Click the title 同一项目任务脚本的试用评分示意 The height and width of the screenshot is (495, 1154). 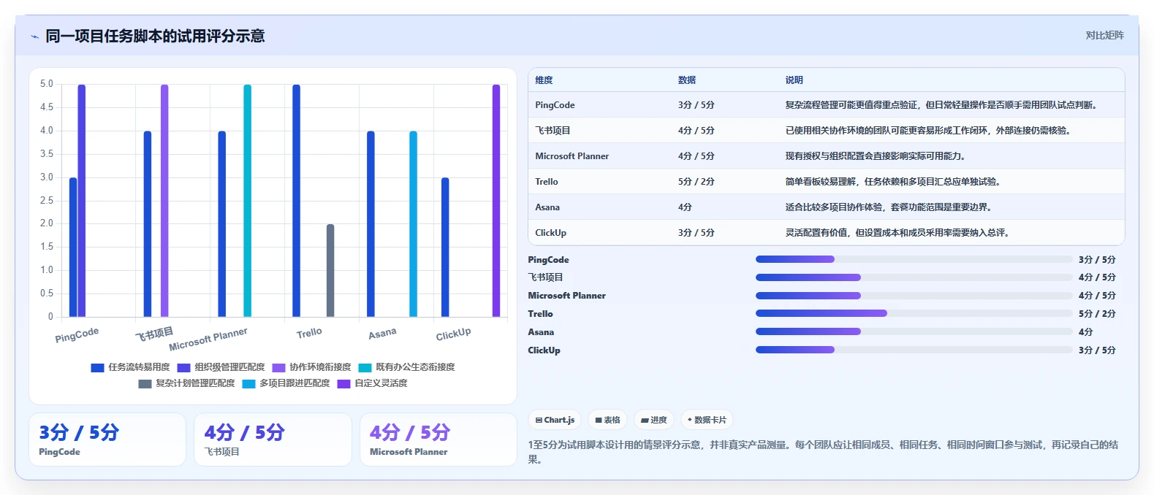click(x=155, y=36)
